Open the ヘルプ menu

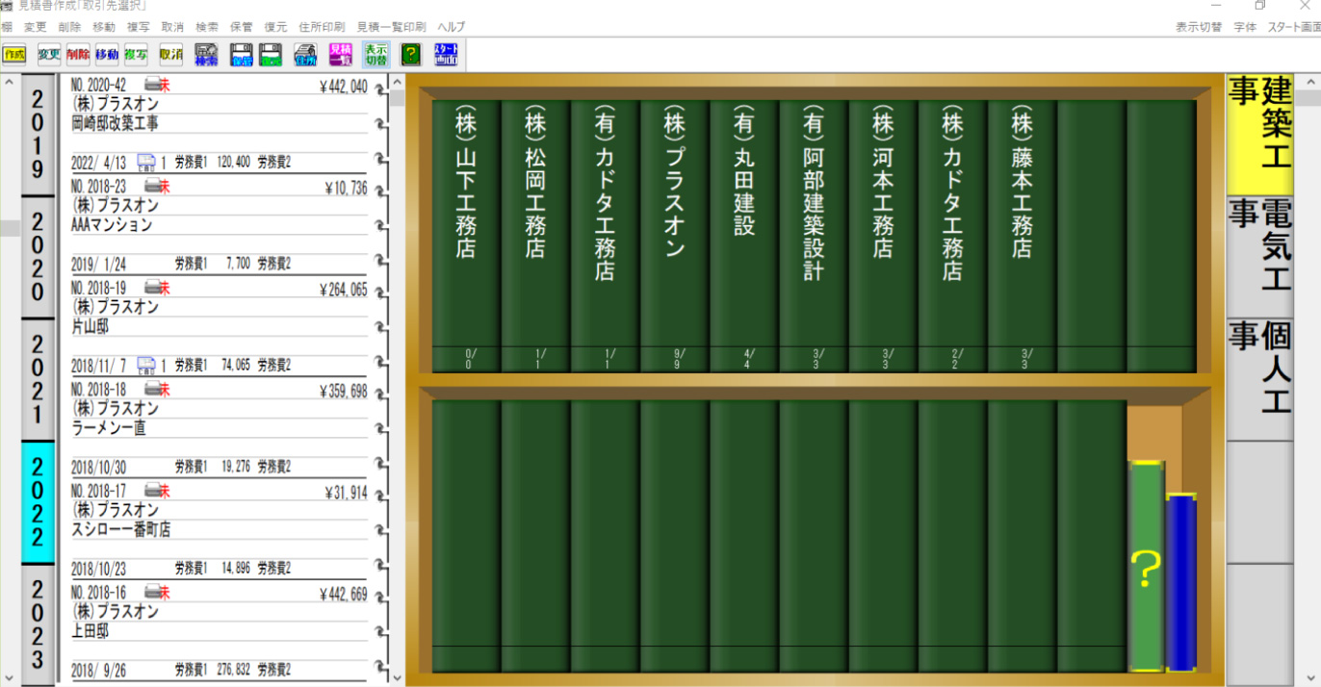(x=451, y=27)
